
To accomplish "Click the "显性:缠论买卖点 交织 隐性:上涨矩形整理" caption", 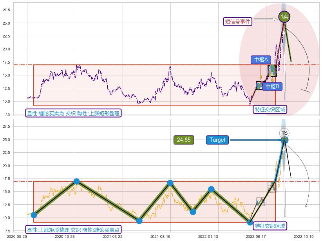I will pos(73,113).
